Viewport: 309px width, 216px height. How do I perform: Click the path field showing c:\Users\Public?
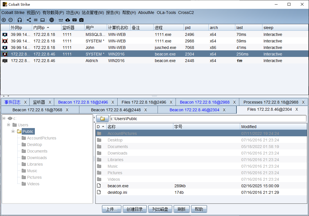(208, 119)
